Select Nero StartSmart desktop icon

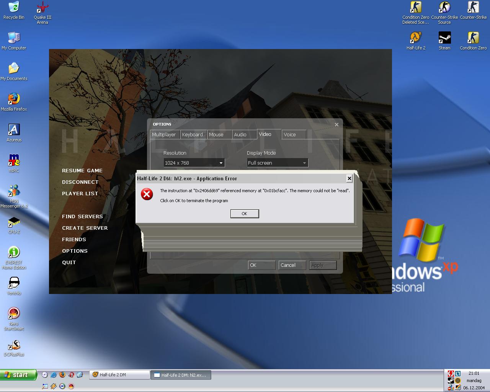pyautogui.click(x=14, y=319)
